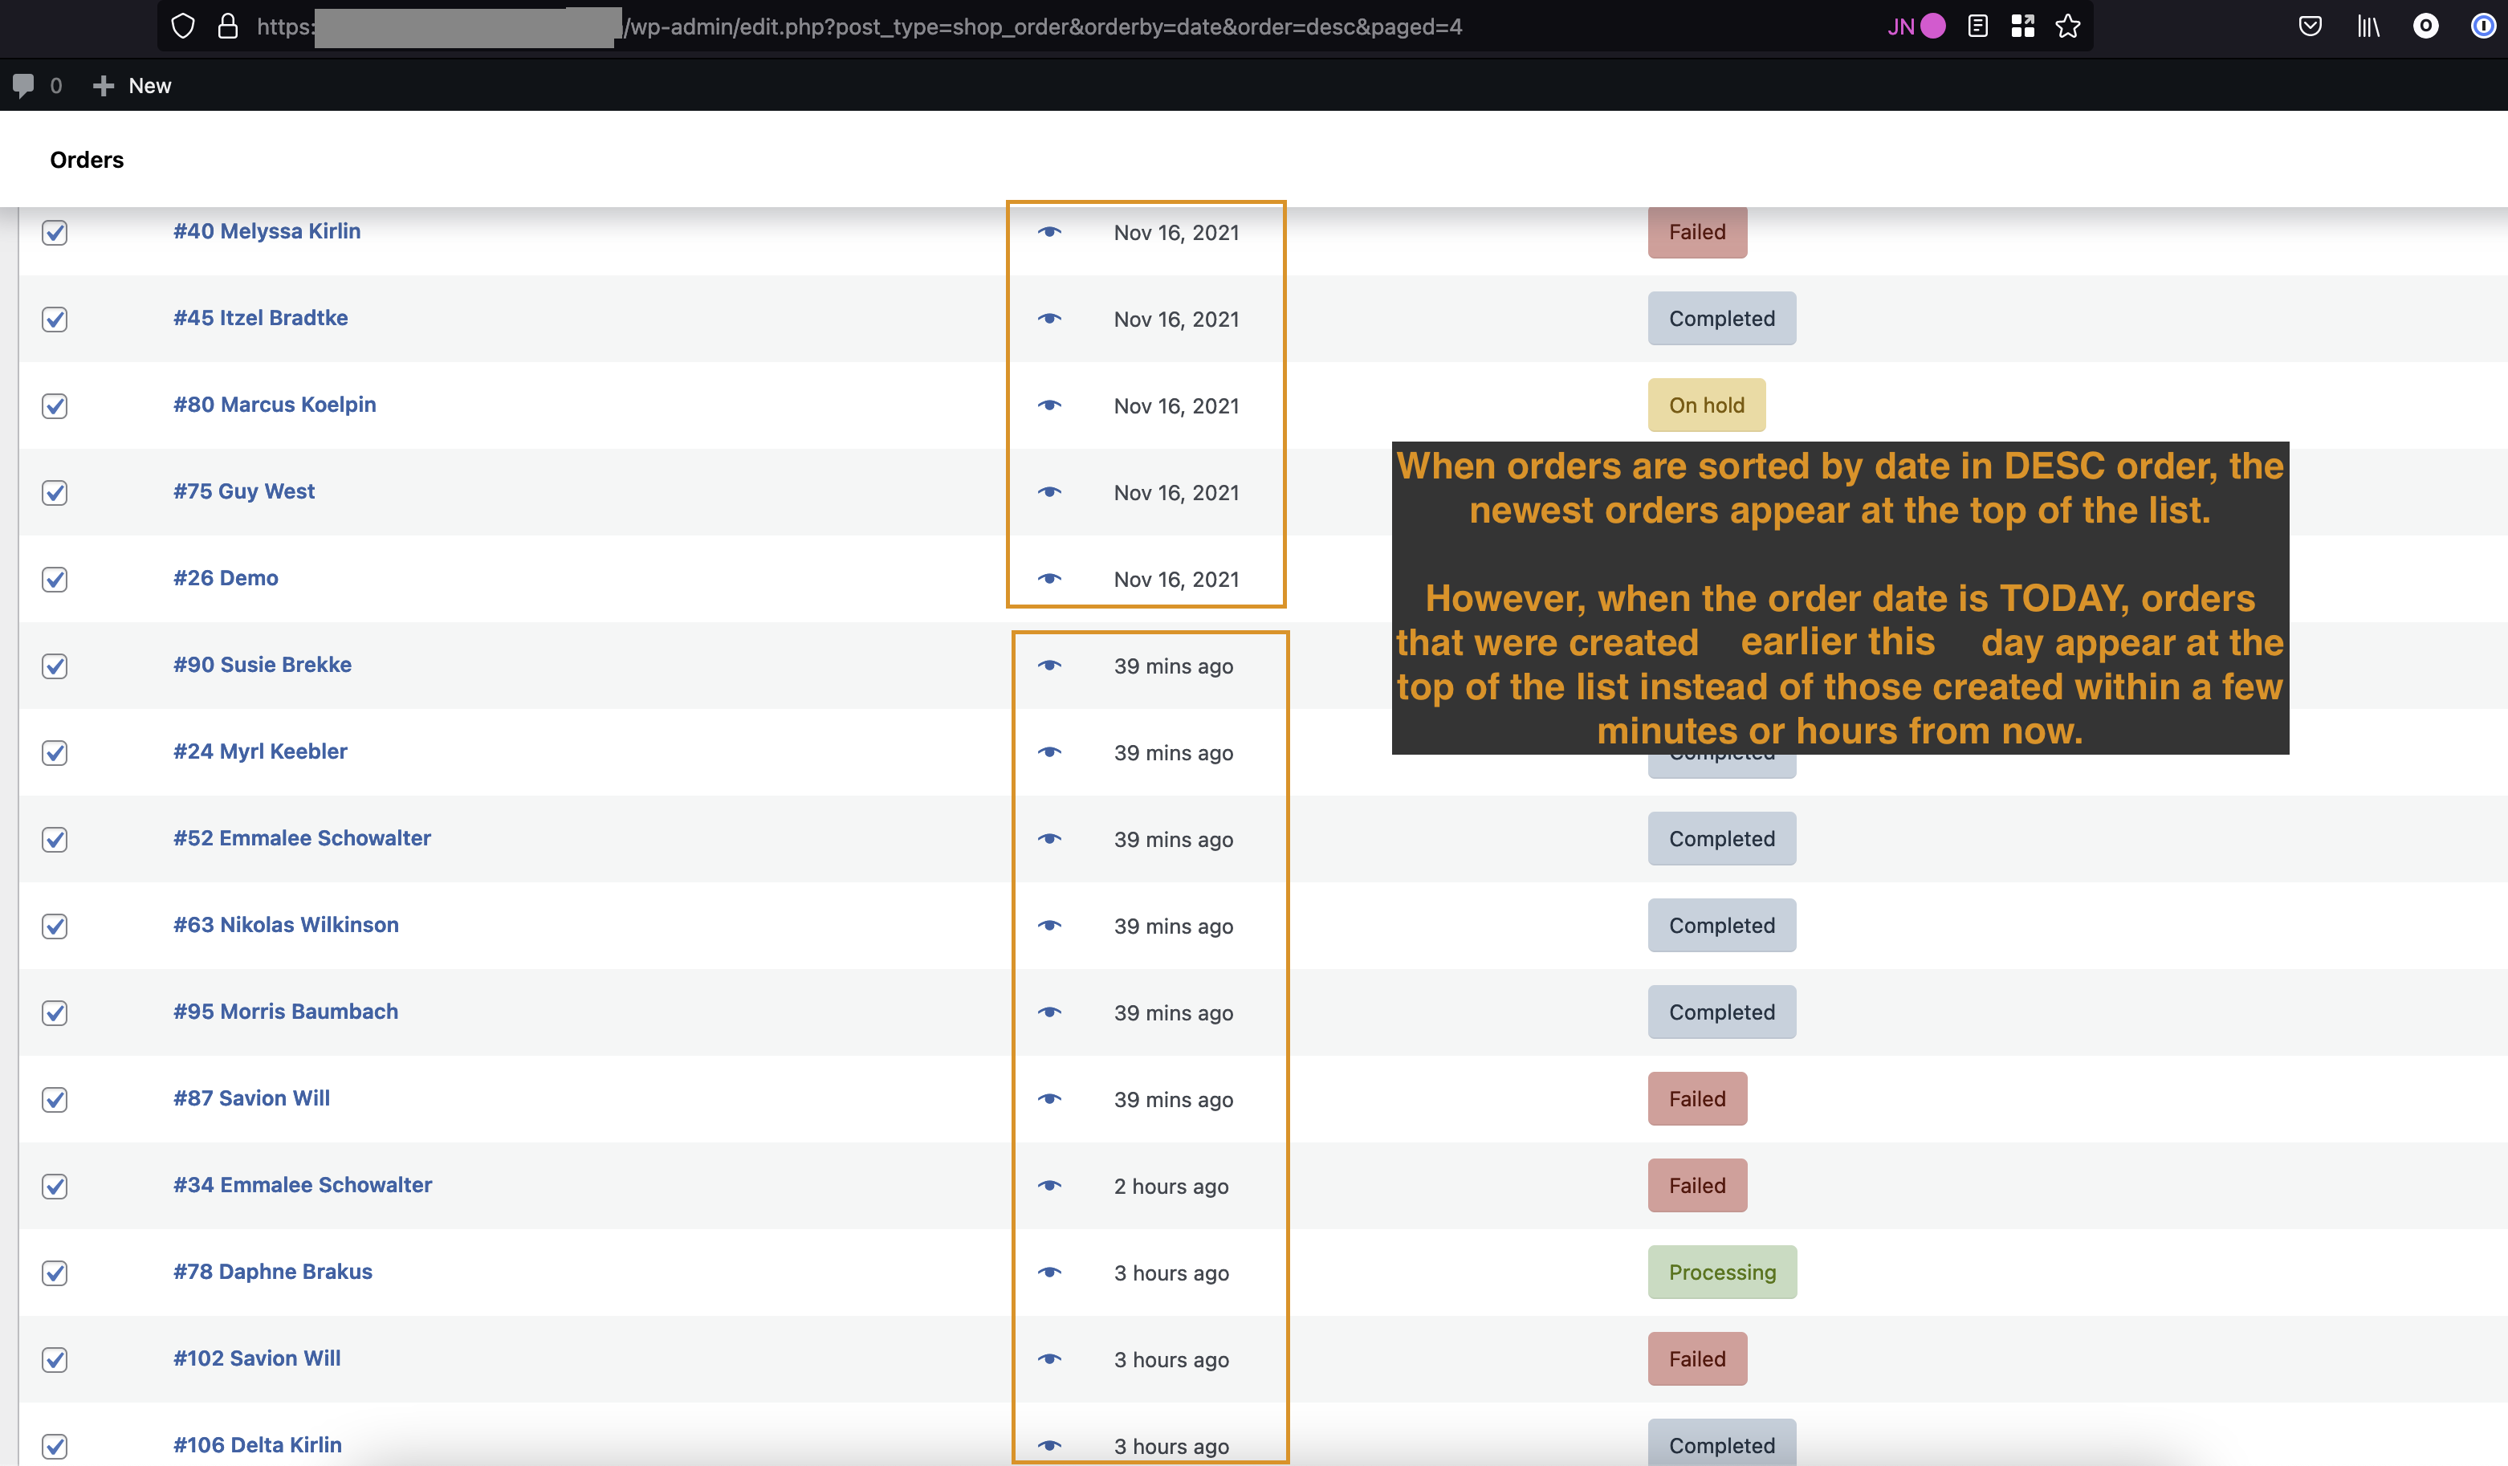Open order #78 Daphne Brakus
Viewport: 2508px width, 1466px height.
[271, 1271]
